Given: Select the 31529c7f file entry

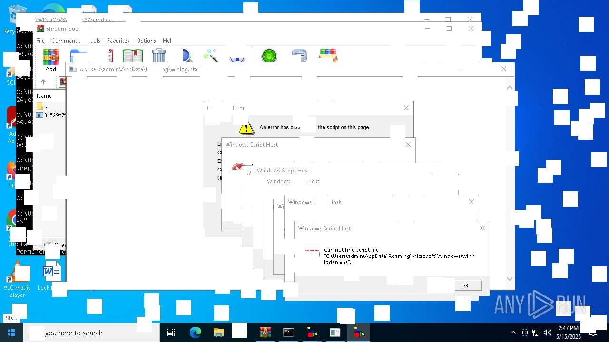Looking at the screenshot, I should click(x=51, y=115).
